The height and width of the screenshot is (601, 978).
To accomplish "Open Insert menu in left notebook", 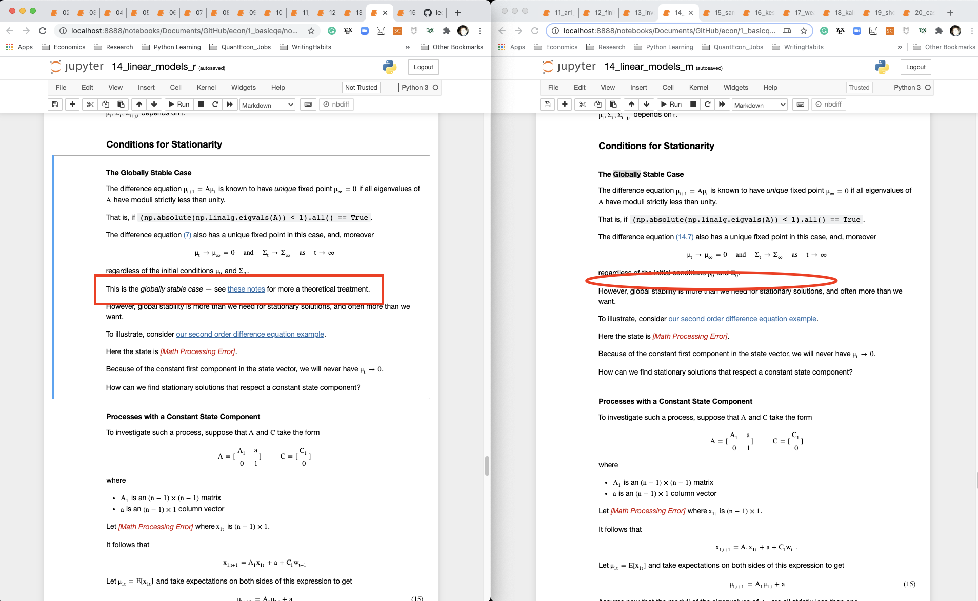I will point(146,87).
